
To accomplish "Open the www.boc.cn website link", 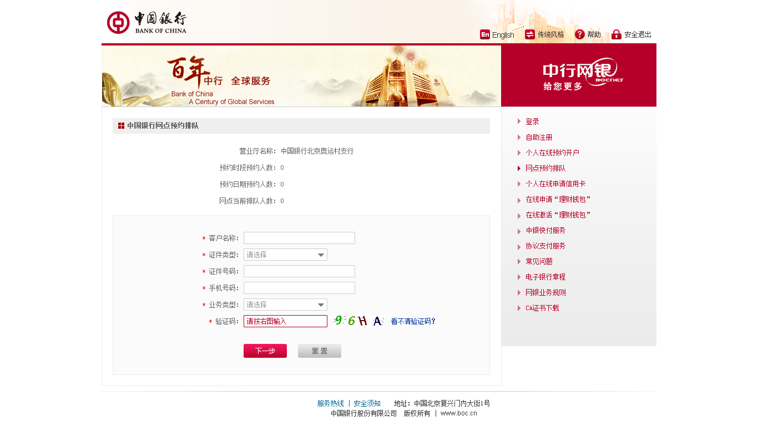I will 458,413.
